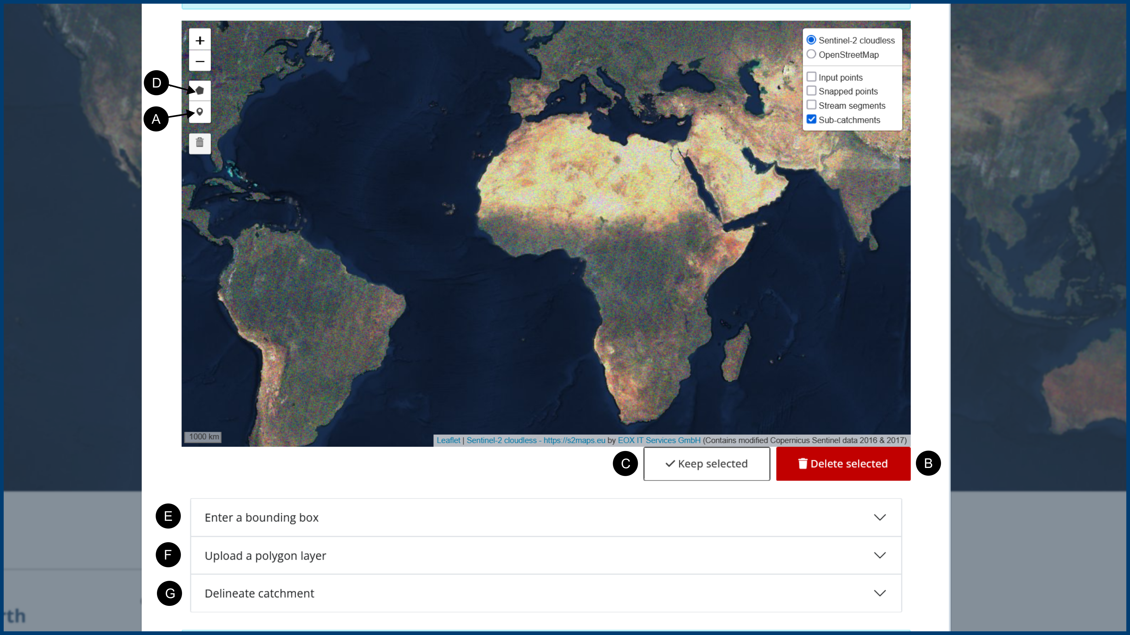Open Sentinel-2 cloudless s2maps.eu link
Image resolution: width=1130 pixels, height=635 pixels.
pos(535,440)
